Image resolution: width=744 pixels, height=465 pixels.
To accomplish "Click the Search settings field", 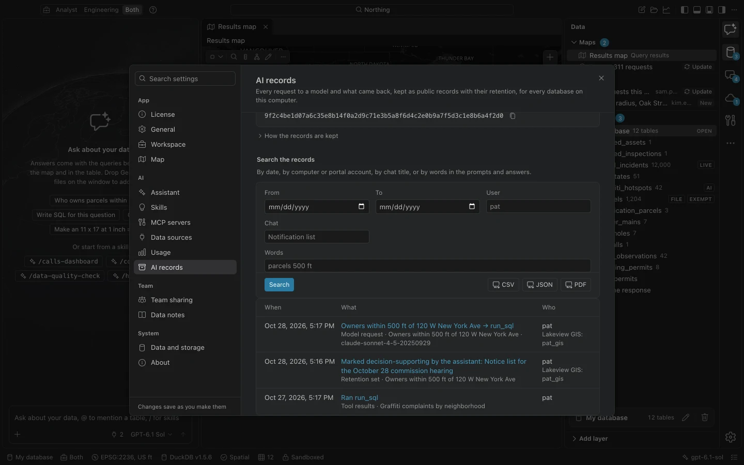I will pyautogui.click(x=185, y=79).
